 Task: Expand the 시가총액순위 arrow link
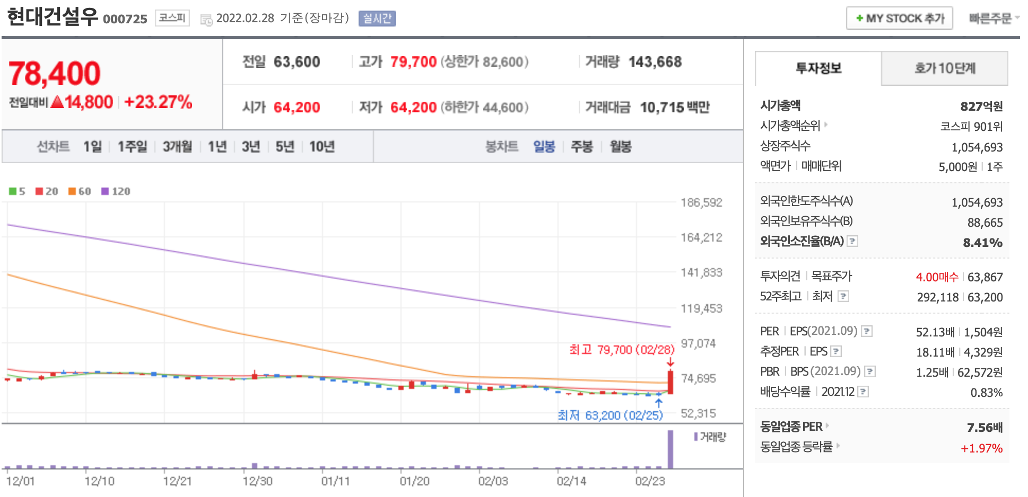[x=826, y=125]
